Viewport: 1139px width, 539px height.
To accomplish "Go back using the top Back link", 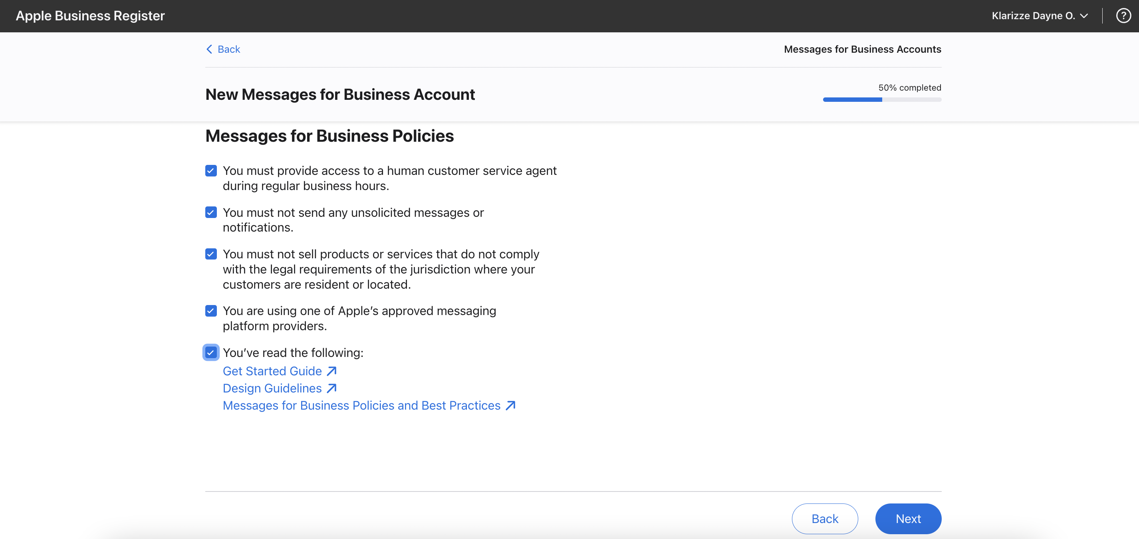I will tap(223, 49).
